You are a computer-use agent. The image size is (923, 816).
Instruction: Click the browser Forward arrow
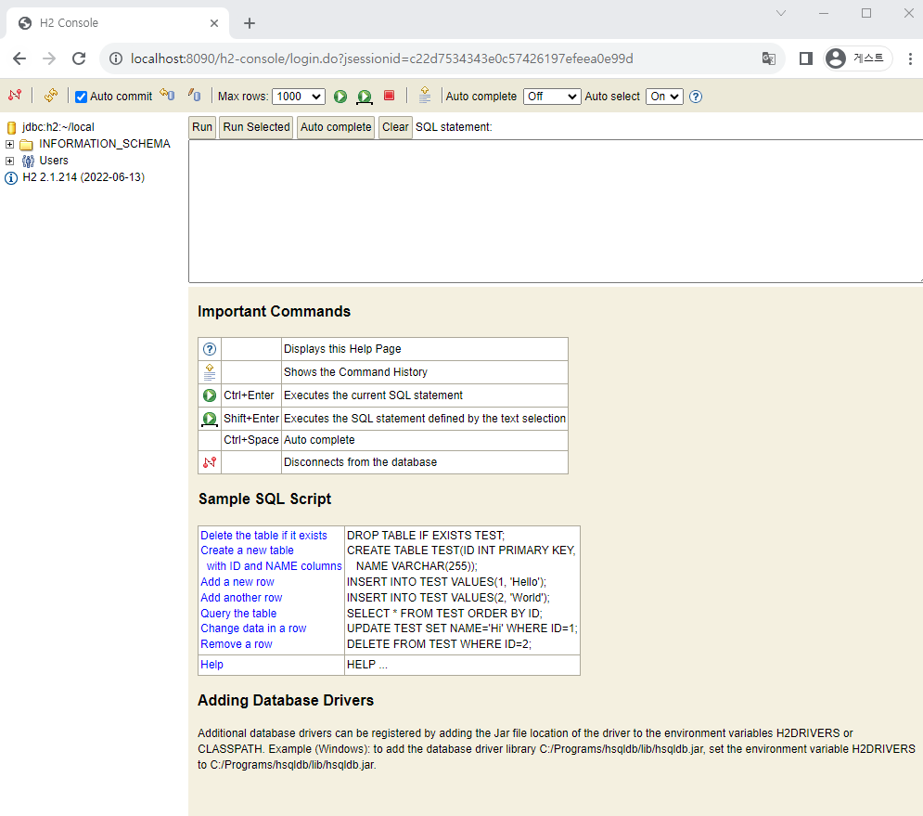pos(49,58)
